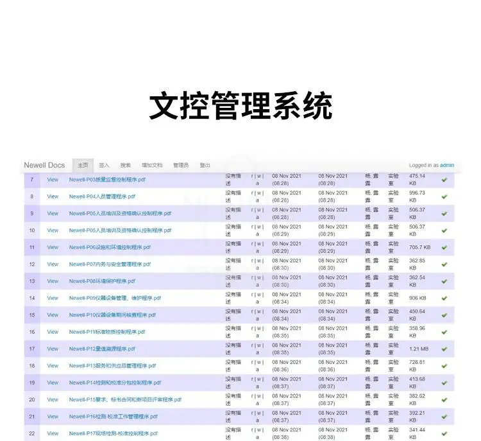Open the Newell-P09 equipment management pdf link
The width and height of the screenshot is (481, 441).
pyautogui.click(x=115, y=298)
